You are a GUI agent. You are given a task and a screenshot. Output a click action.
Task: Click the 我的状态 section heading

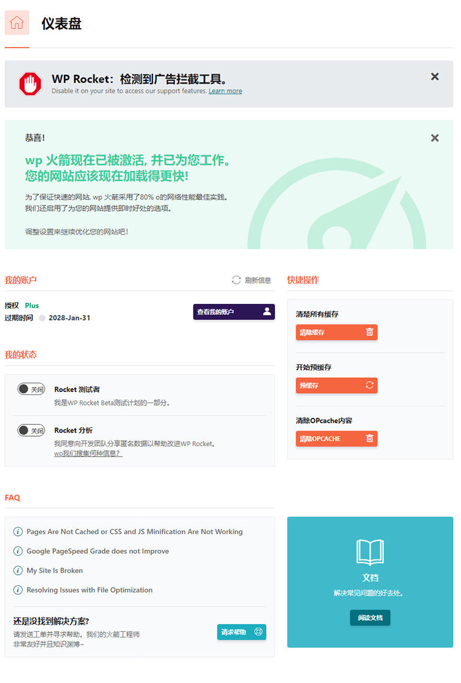(x=20, y=354)
